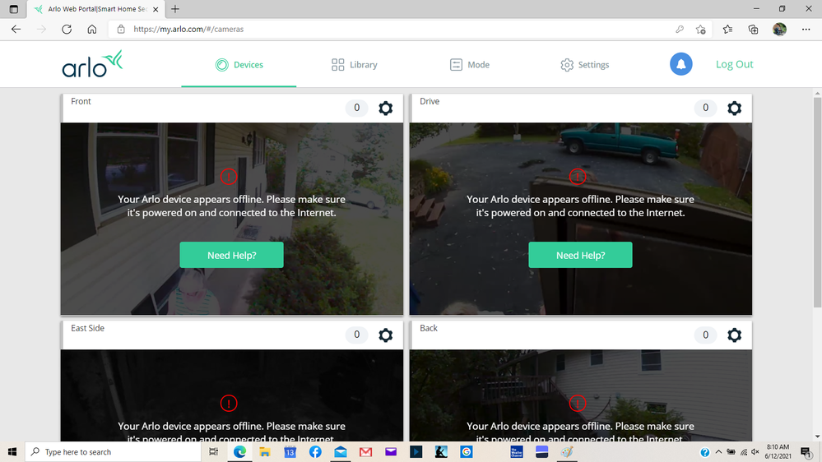Click the Log Out link

point(735,64)
